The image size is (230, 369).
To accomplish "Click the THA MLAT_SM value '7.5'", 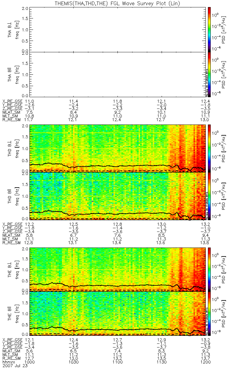I will (x=29, y=113).
